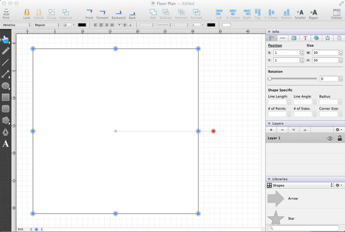Image resolution: width=345 pixels, height=232 pixels.
Task: Click the Rotation slider
Action: point(292,78)
